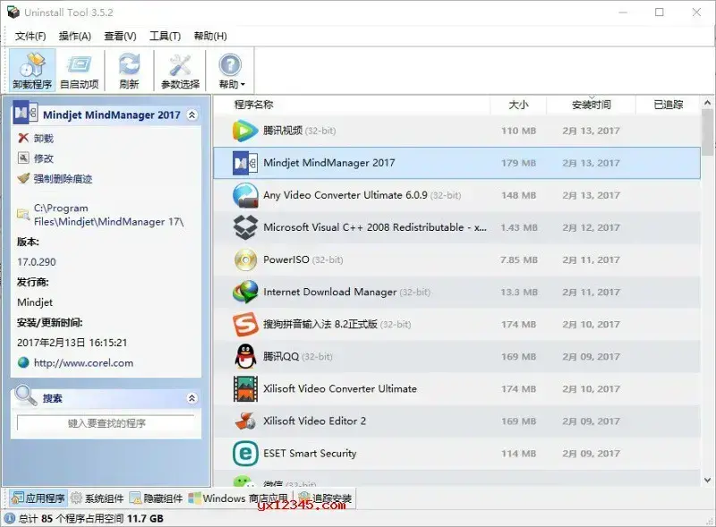Open the 卸载程序 uninstaller toolbar button
Image resolution: width=716 pixels, height=527 pixels.
(32, 71)
